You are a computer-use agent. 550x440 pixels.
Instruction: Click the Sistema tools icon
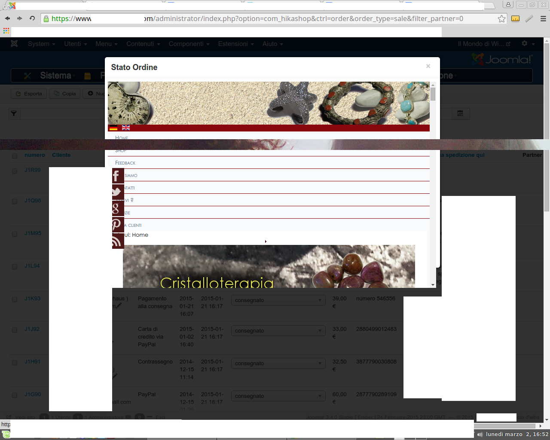pos(27,76)
